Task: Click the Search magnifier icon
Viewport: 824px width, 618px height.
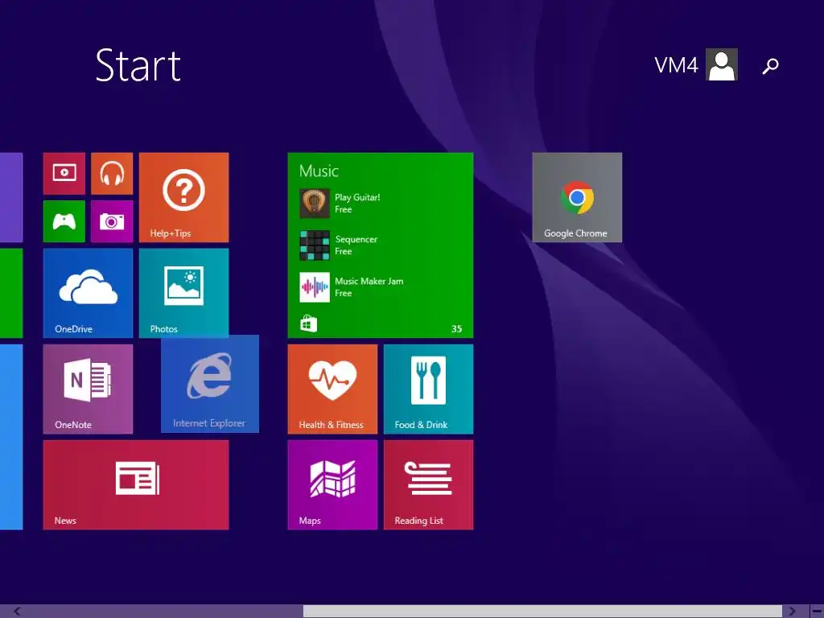Action: pyautogui.click(x=770, y=66)
